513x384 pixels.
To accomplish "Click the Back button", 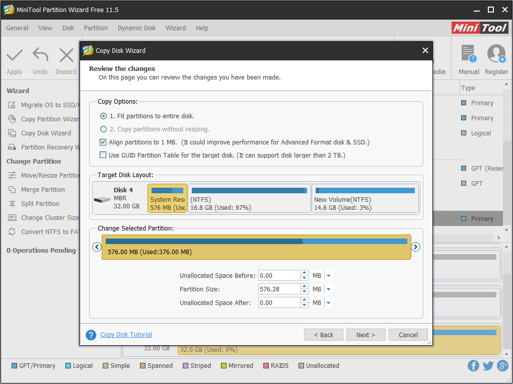I will [x=324, y=335].
